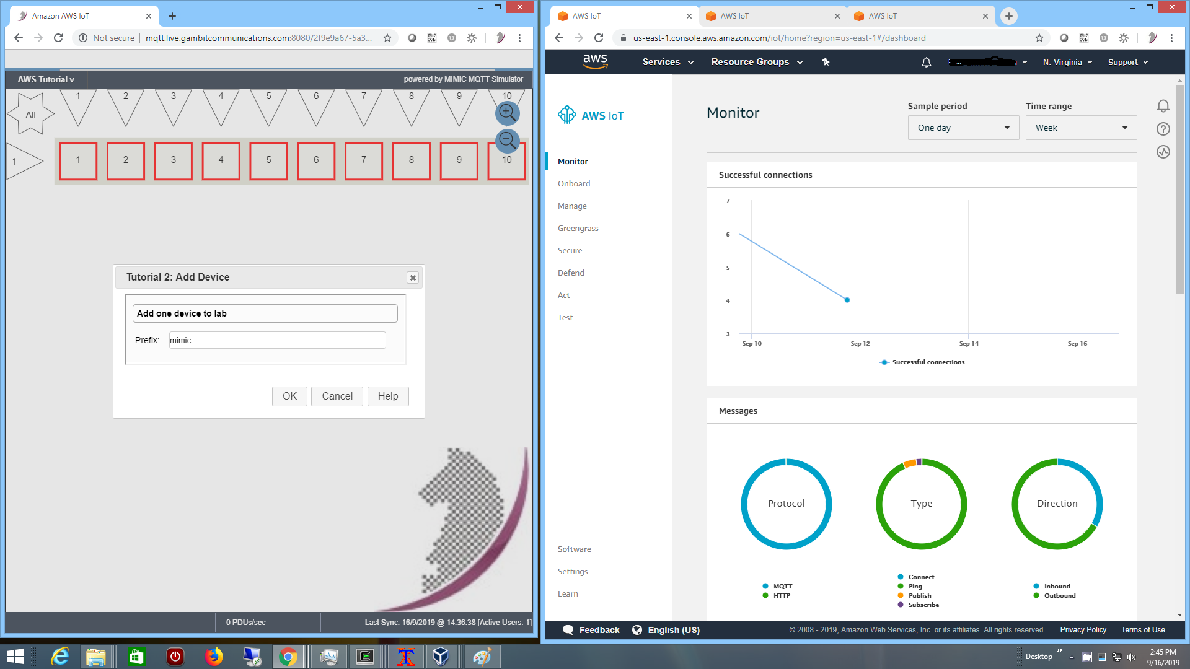Click the activity pulse icon

click(x=1163, y=152)
